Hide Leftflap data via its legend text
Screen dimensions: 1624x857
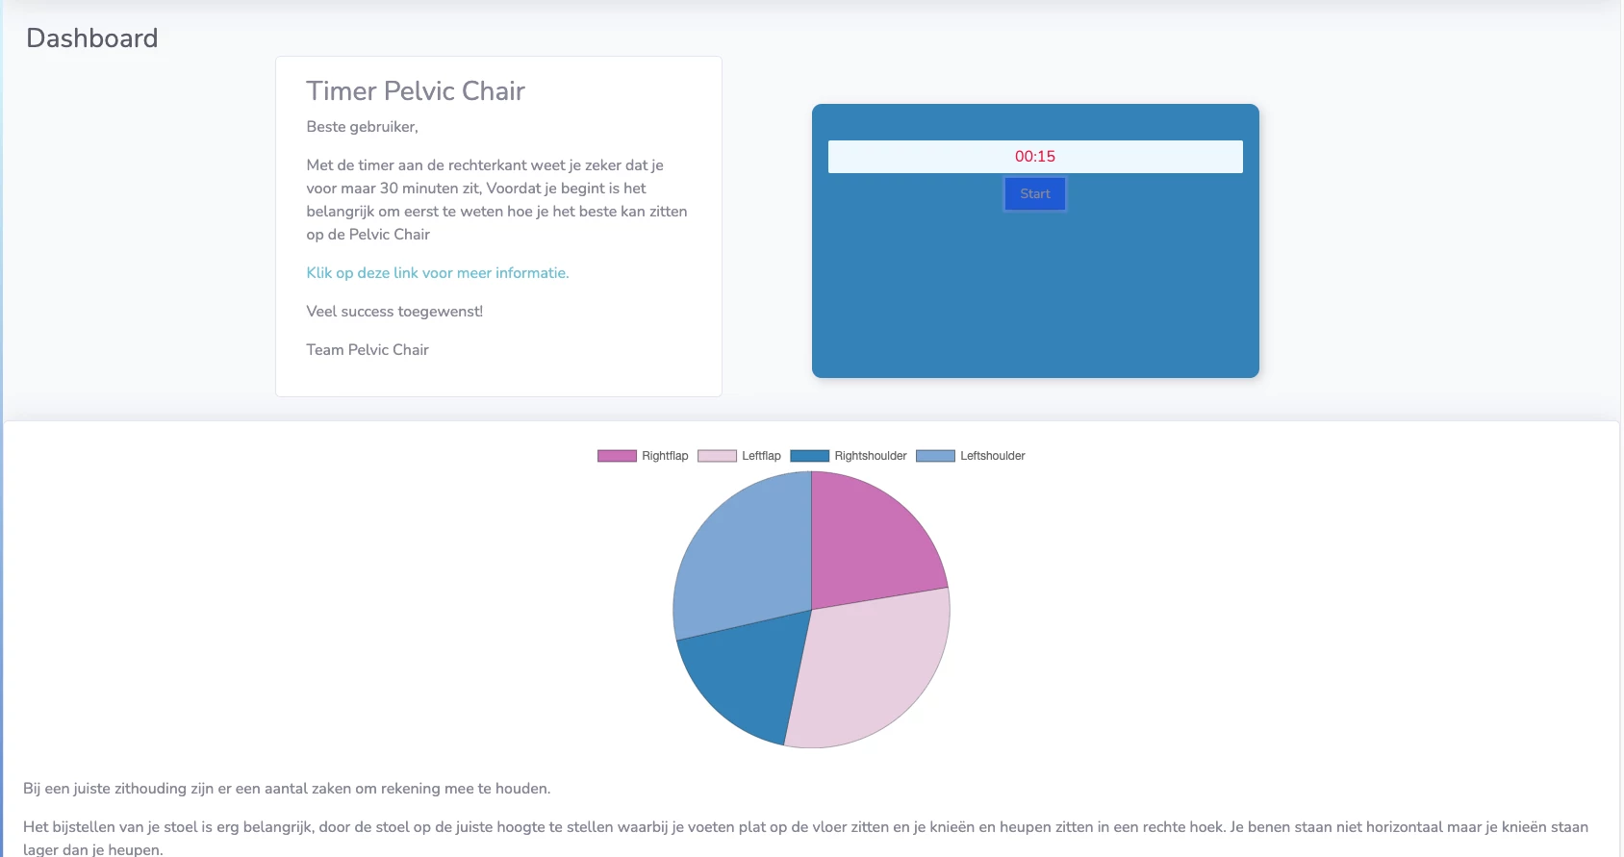point(761,456)
